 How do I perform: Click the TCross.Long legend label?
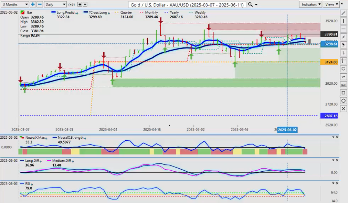[x=98, y=12]
